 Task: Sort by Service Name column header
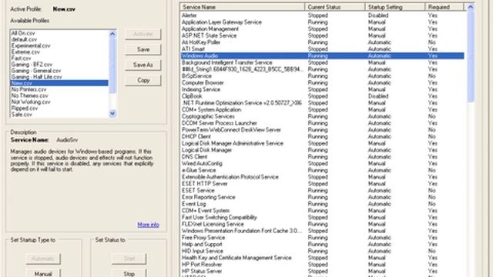coord(242,7)
